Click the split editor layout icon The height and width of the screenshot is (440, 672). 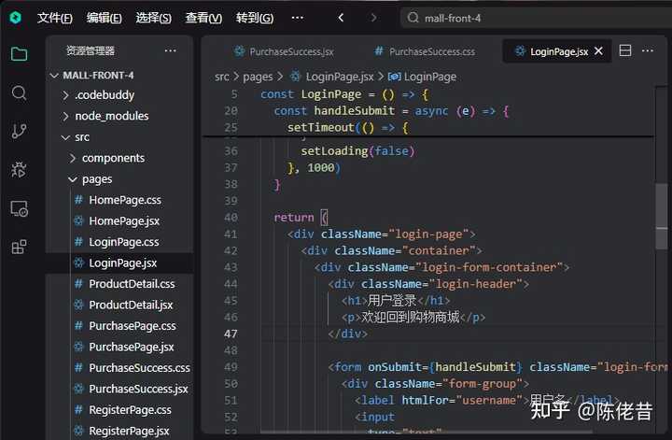pos(625,50)
